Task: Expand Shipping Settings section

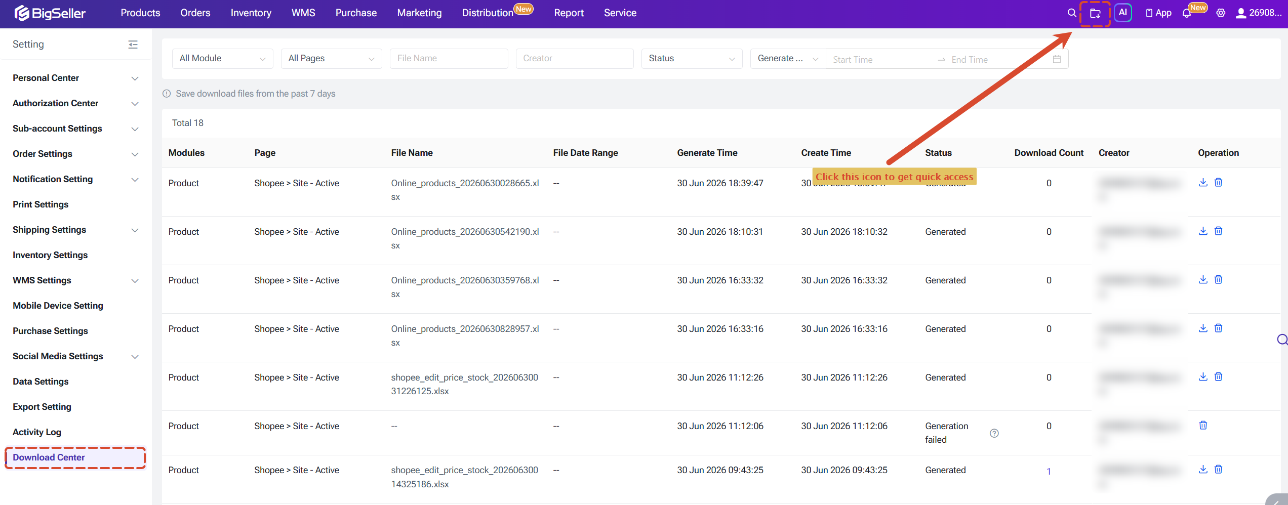Action: coord(75,230)
